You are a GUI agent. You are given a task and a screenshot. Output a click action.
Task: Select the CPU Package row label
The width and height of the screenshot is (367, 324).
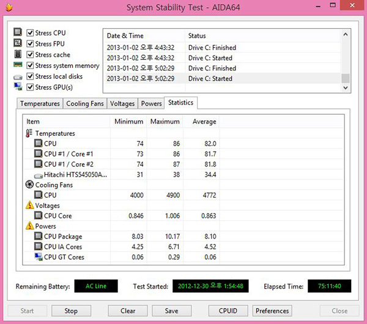63,236
